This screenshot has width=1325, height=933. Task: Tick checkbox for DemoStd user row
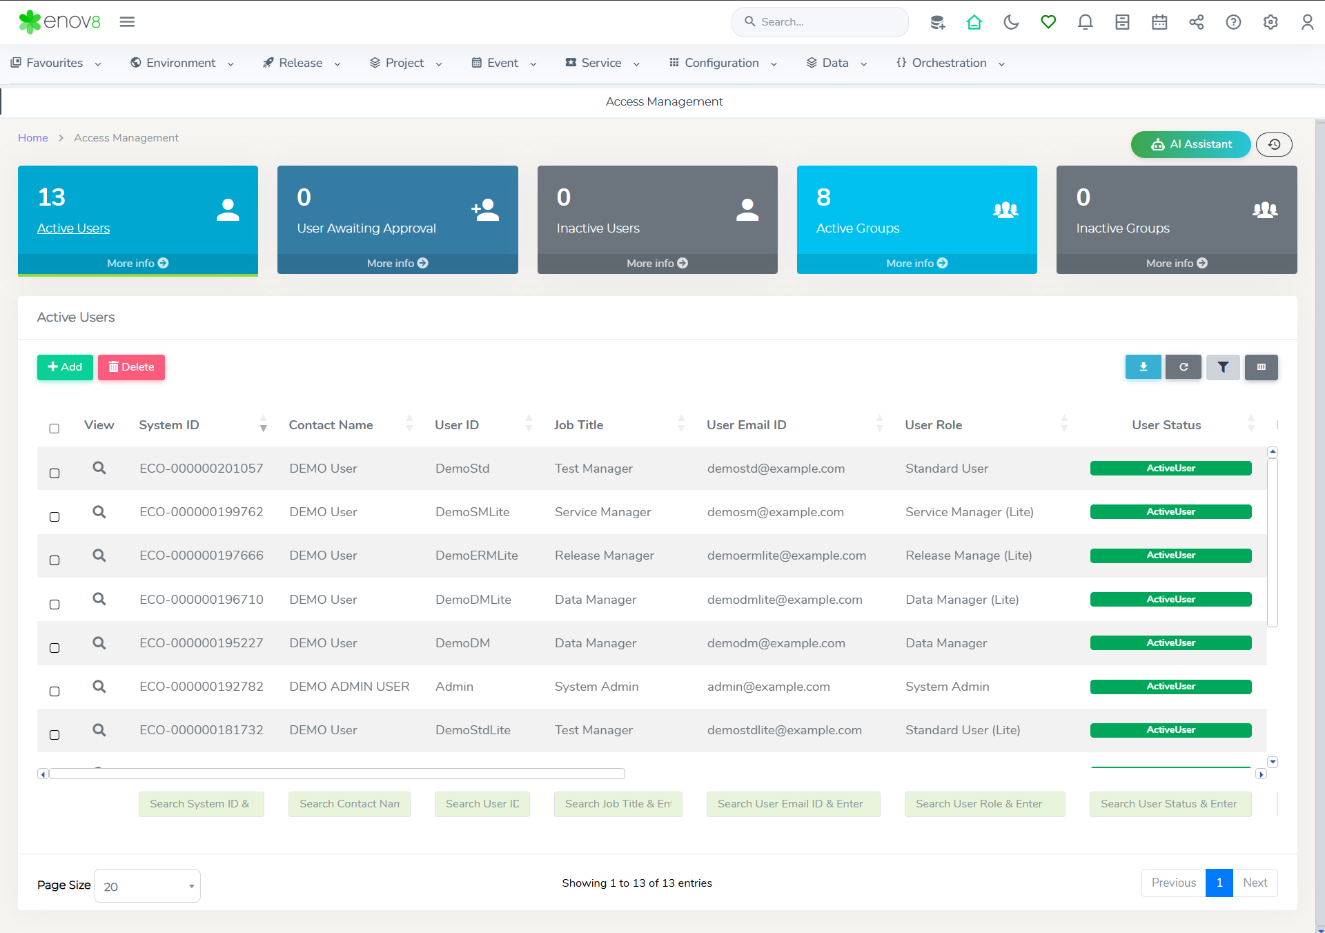[55, 473]
